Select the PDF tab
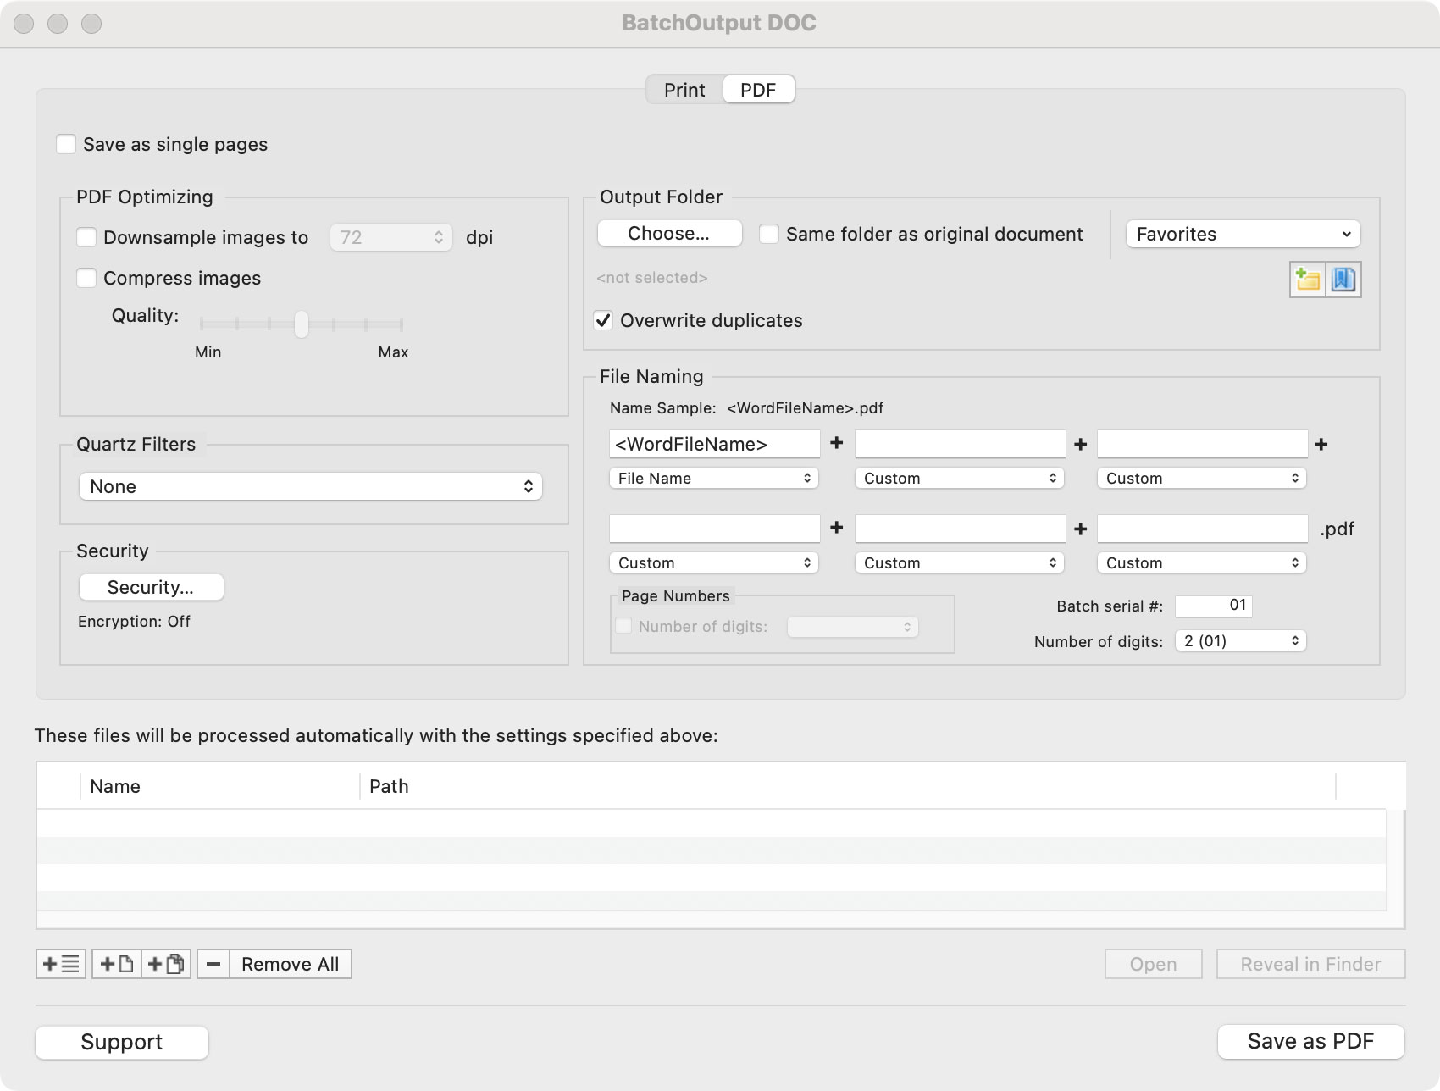The width and height of the screenshot is (1440, 1091). (758, 90)
